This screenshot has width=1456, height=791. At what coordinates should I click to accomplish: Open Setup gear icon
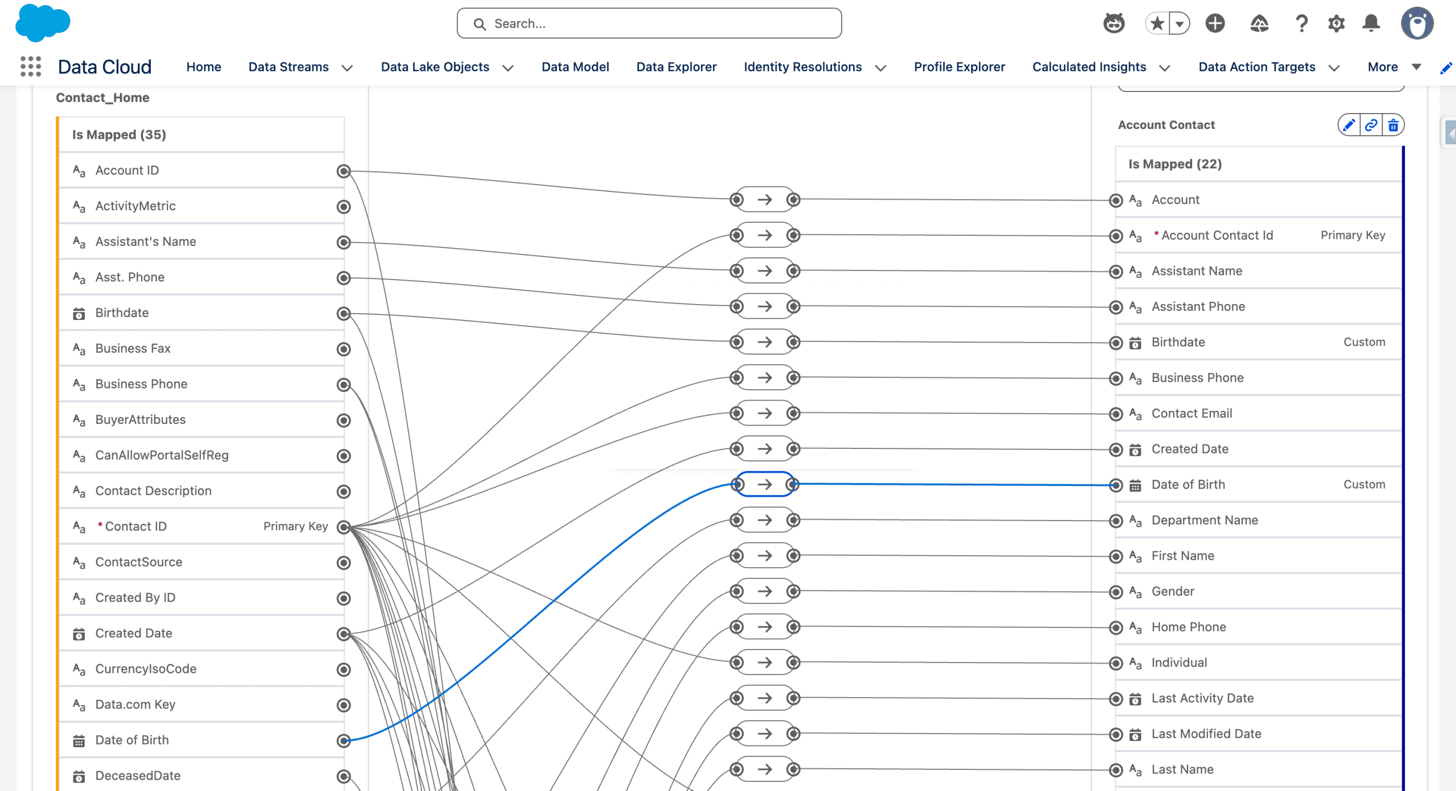point(1336,24)
